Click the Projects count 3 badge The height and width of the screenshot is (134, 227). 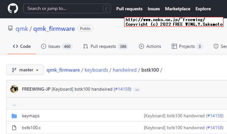click(200, 47)
